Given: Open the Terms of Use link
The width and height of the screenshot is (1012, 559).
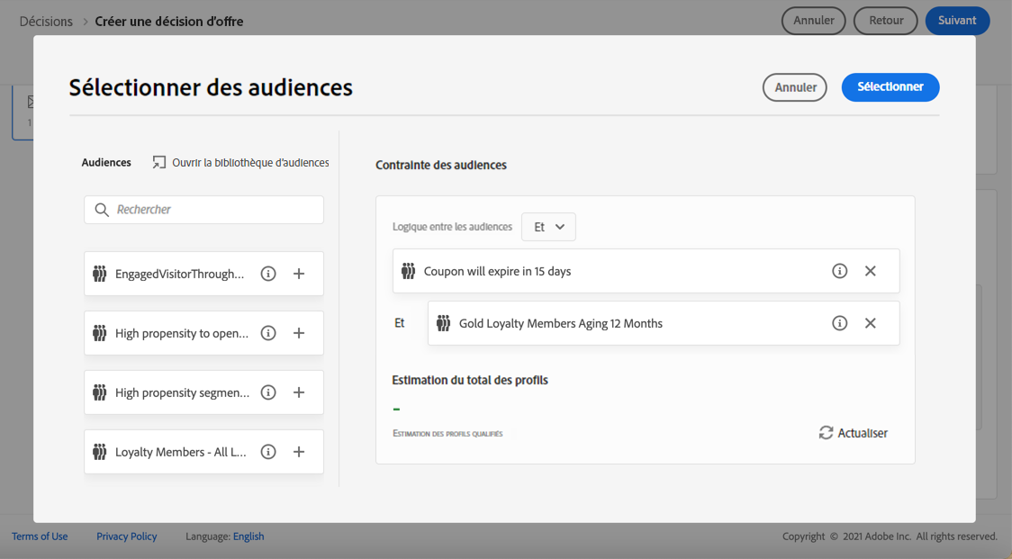Looking at the screenshot, I should tap(40, 536).
